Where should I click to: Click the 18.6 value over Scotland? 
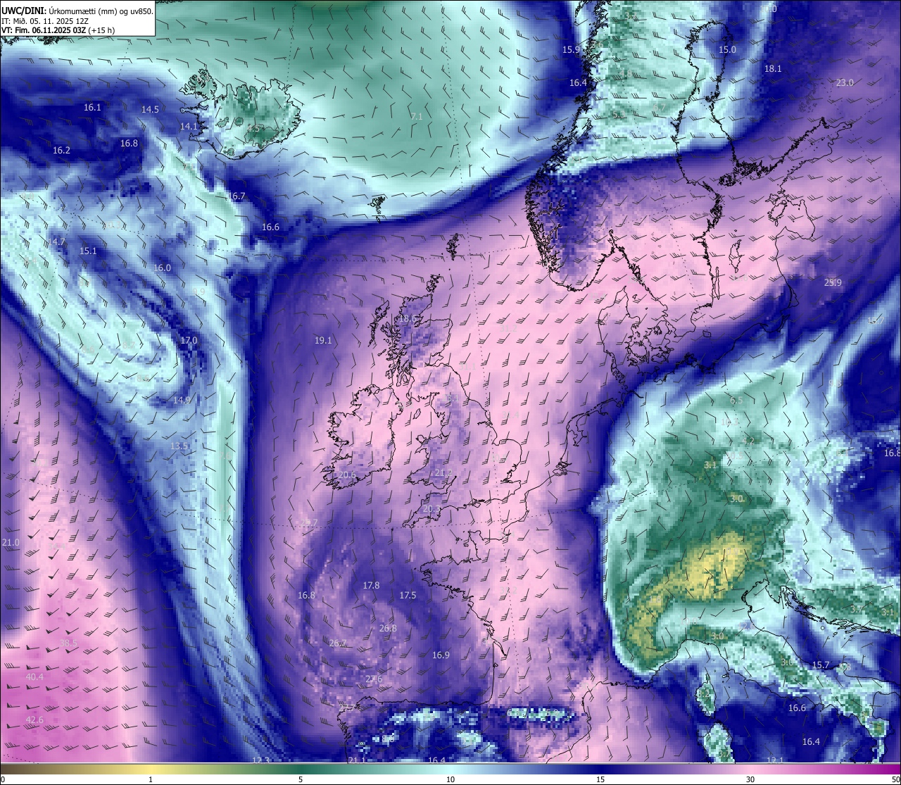point(408,319)
